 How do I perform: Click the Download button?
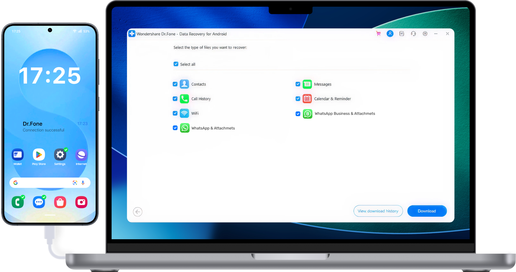(x=427, y=211)
